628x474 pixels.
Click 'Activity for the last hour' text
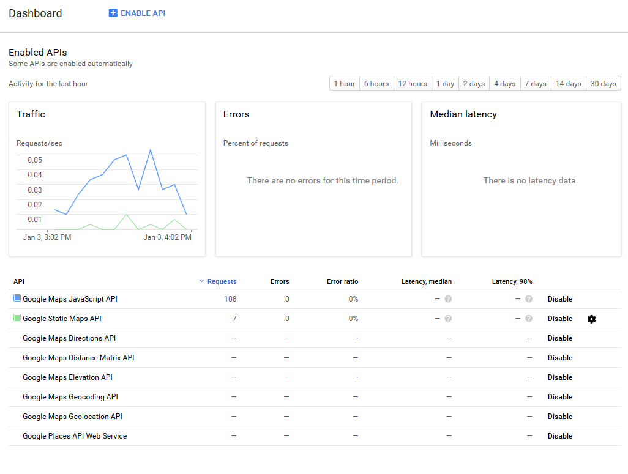click(48, 84)
